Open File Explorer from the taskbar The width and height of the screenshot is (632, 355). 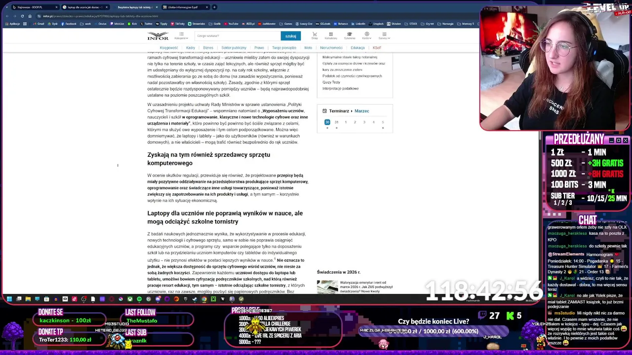coord(28,299)
